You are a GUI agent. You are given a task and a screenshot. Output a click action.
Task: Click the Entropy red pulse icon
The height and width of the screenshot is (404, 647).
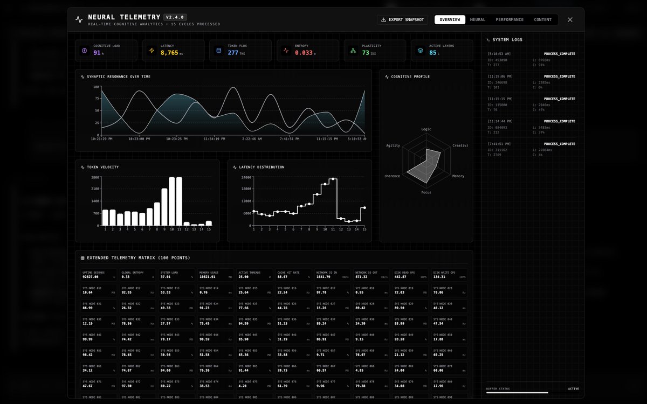point(286,51)
